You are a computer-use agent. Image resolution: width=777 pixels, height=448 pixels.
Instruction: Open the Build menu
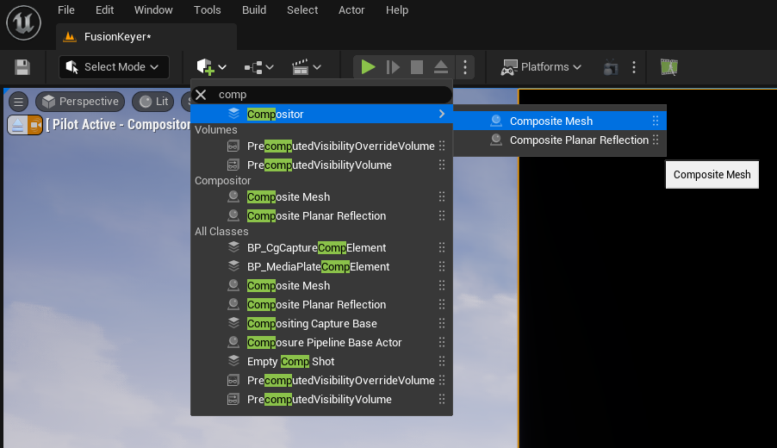click(x=253, y=10)
